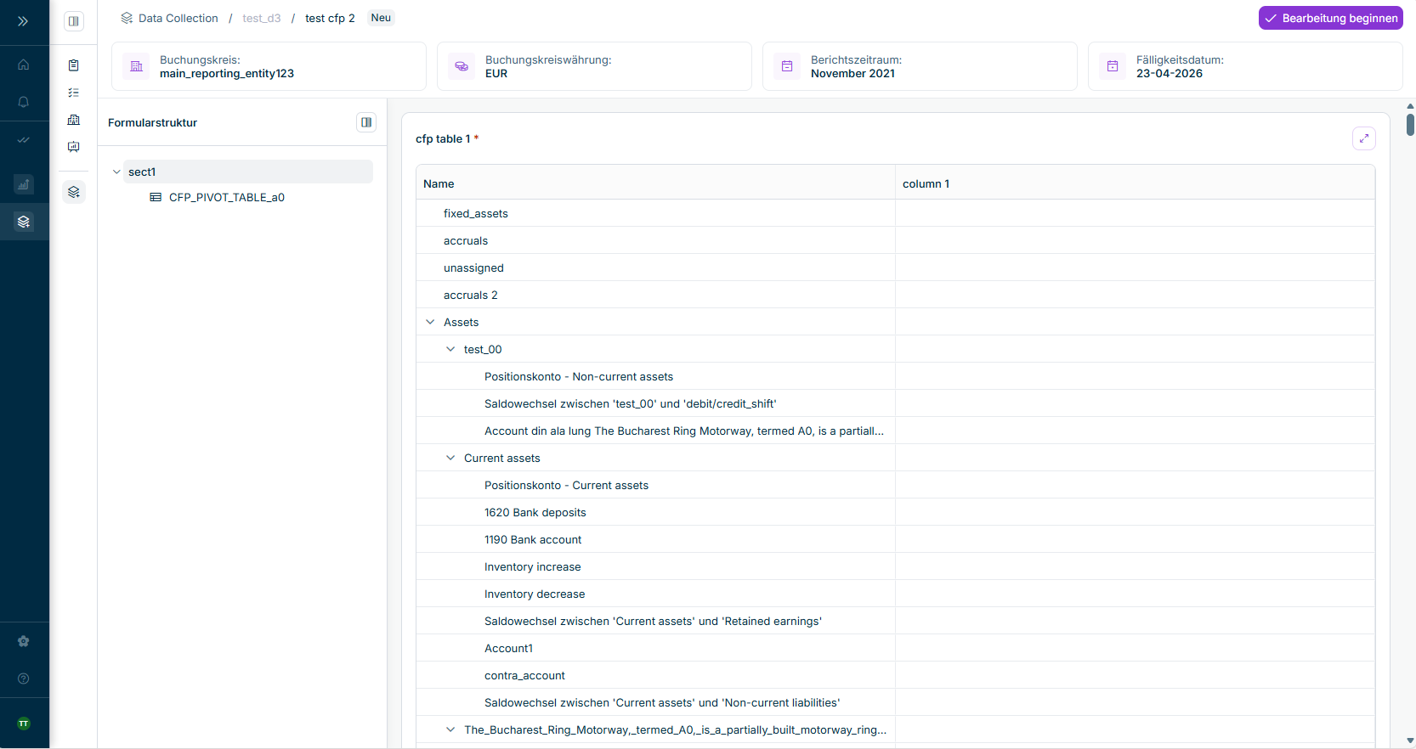Open the checklist icon in secondary sidebar
This screenshot has width=1416, height=749.
tap(74, 93)
